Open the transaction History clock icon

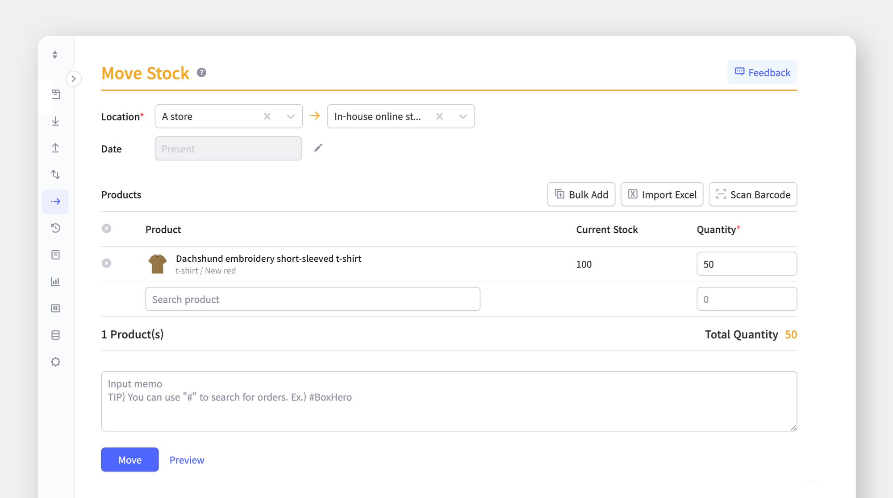[x=55, y=228]
